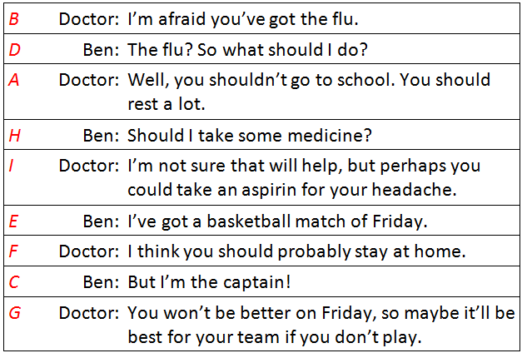522x353 pixels.
Task: Click "I've got a basketball match of Friday."
Action: (278, 221)
